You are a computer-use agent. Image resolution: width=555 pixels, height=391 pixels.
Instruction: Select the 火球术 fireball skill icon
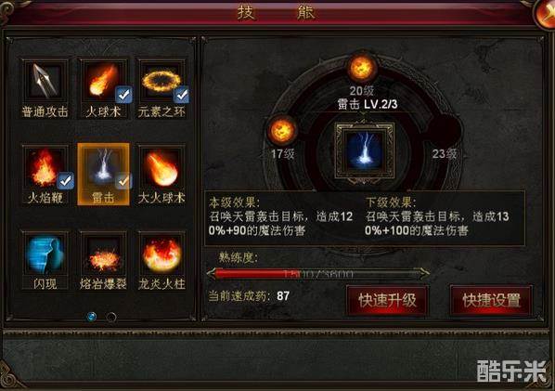pos(103,81)
